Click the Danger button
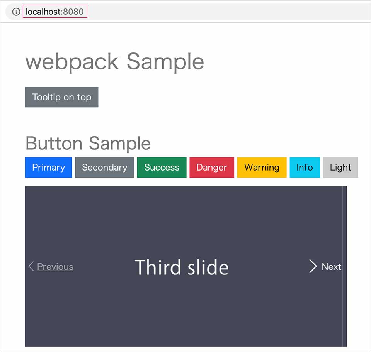The height and width of the screenshot is (352, 371). (211, 168)
